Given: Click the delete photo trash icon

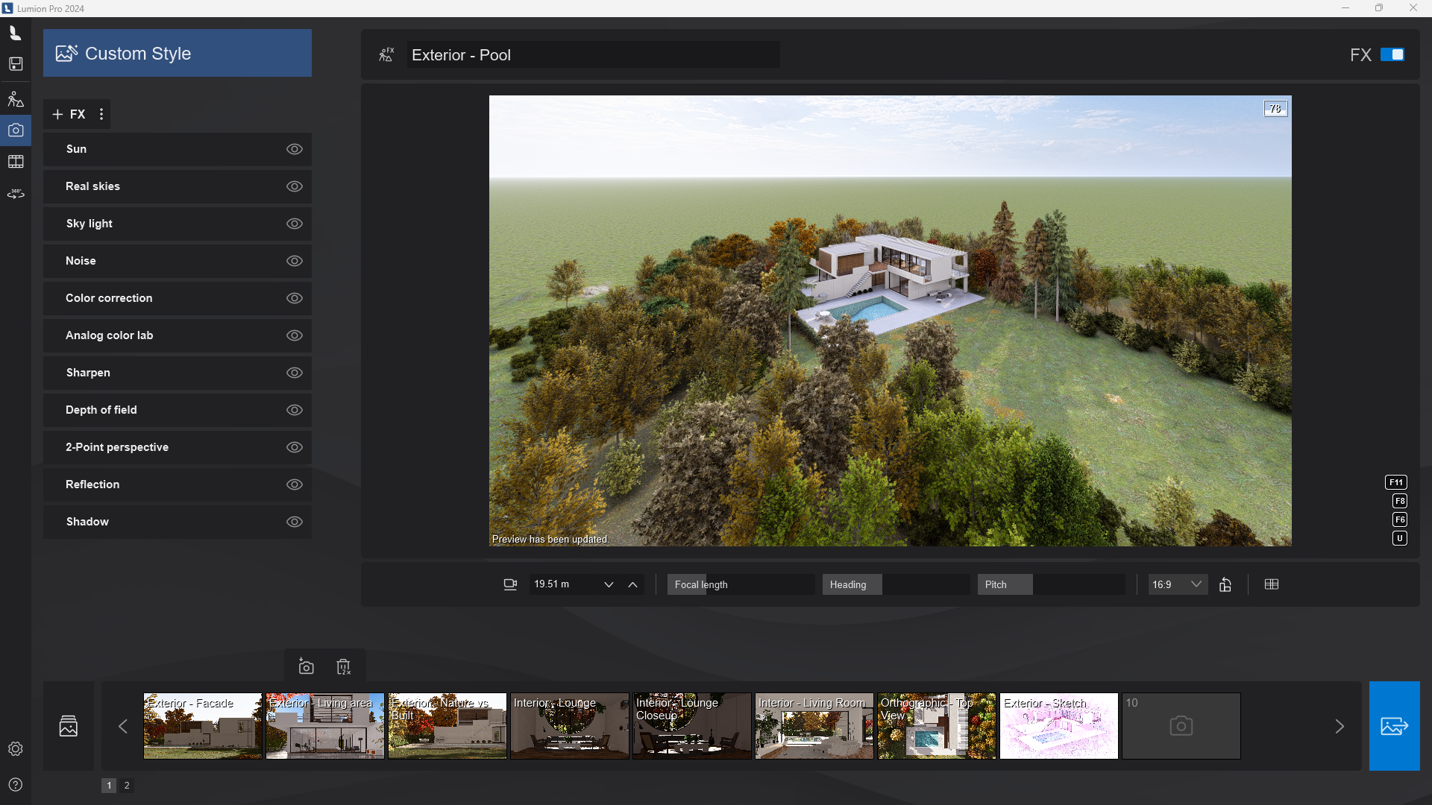Looking at the screenshot, I should [343, 666].
